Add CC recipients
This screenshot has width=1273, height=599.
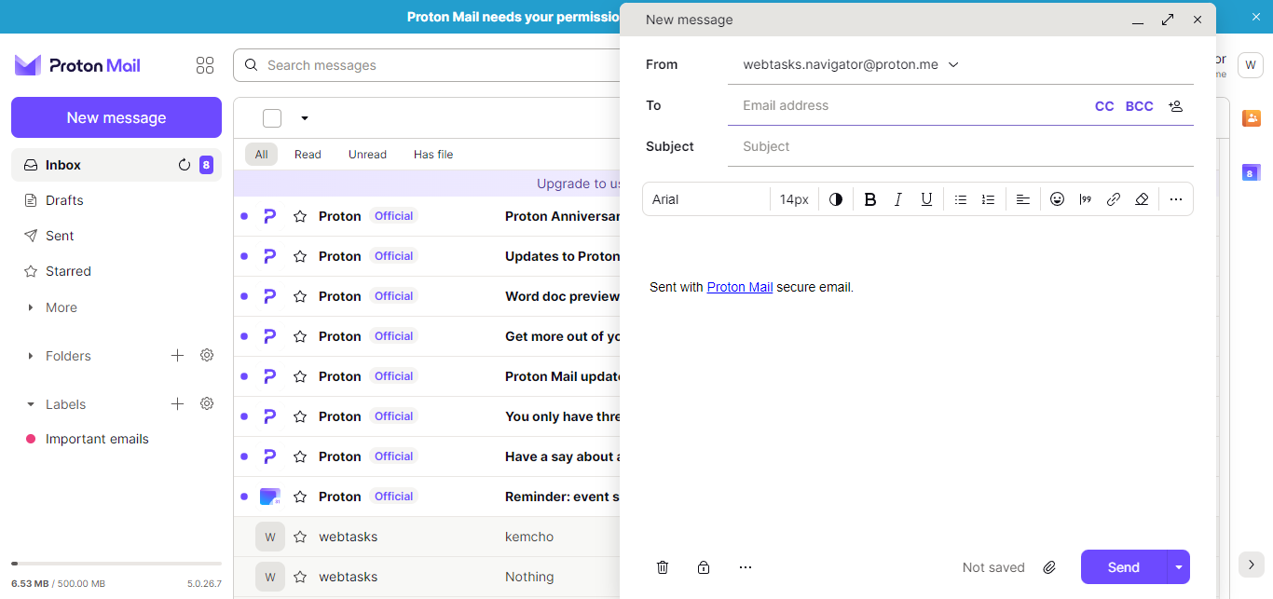click(1104, 106)
